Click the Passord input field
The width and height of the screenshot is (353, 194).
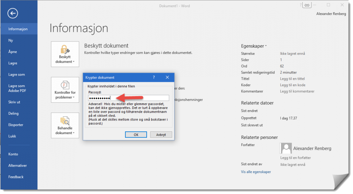[x=129, y=98]
